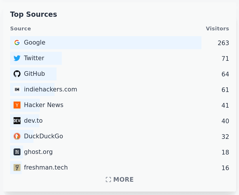Click the GitHub octocat icon

click(x=17, y=74)
